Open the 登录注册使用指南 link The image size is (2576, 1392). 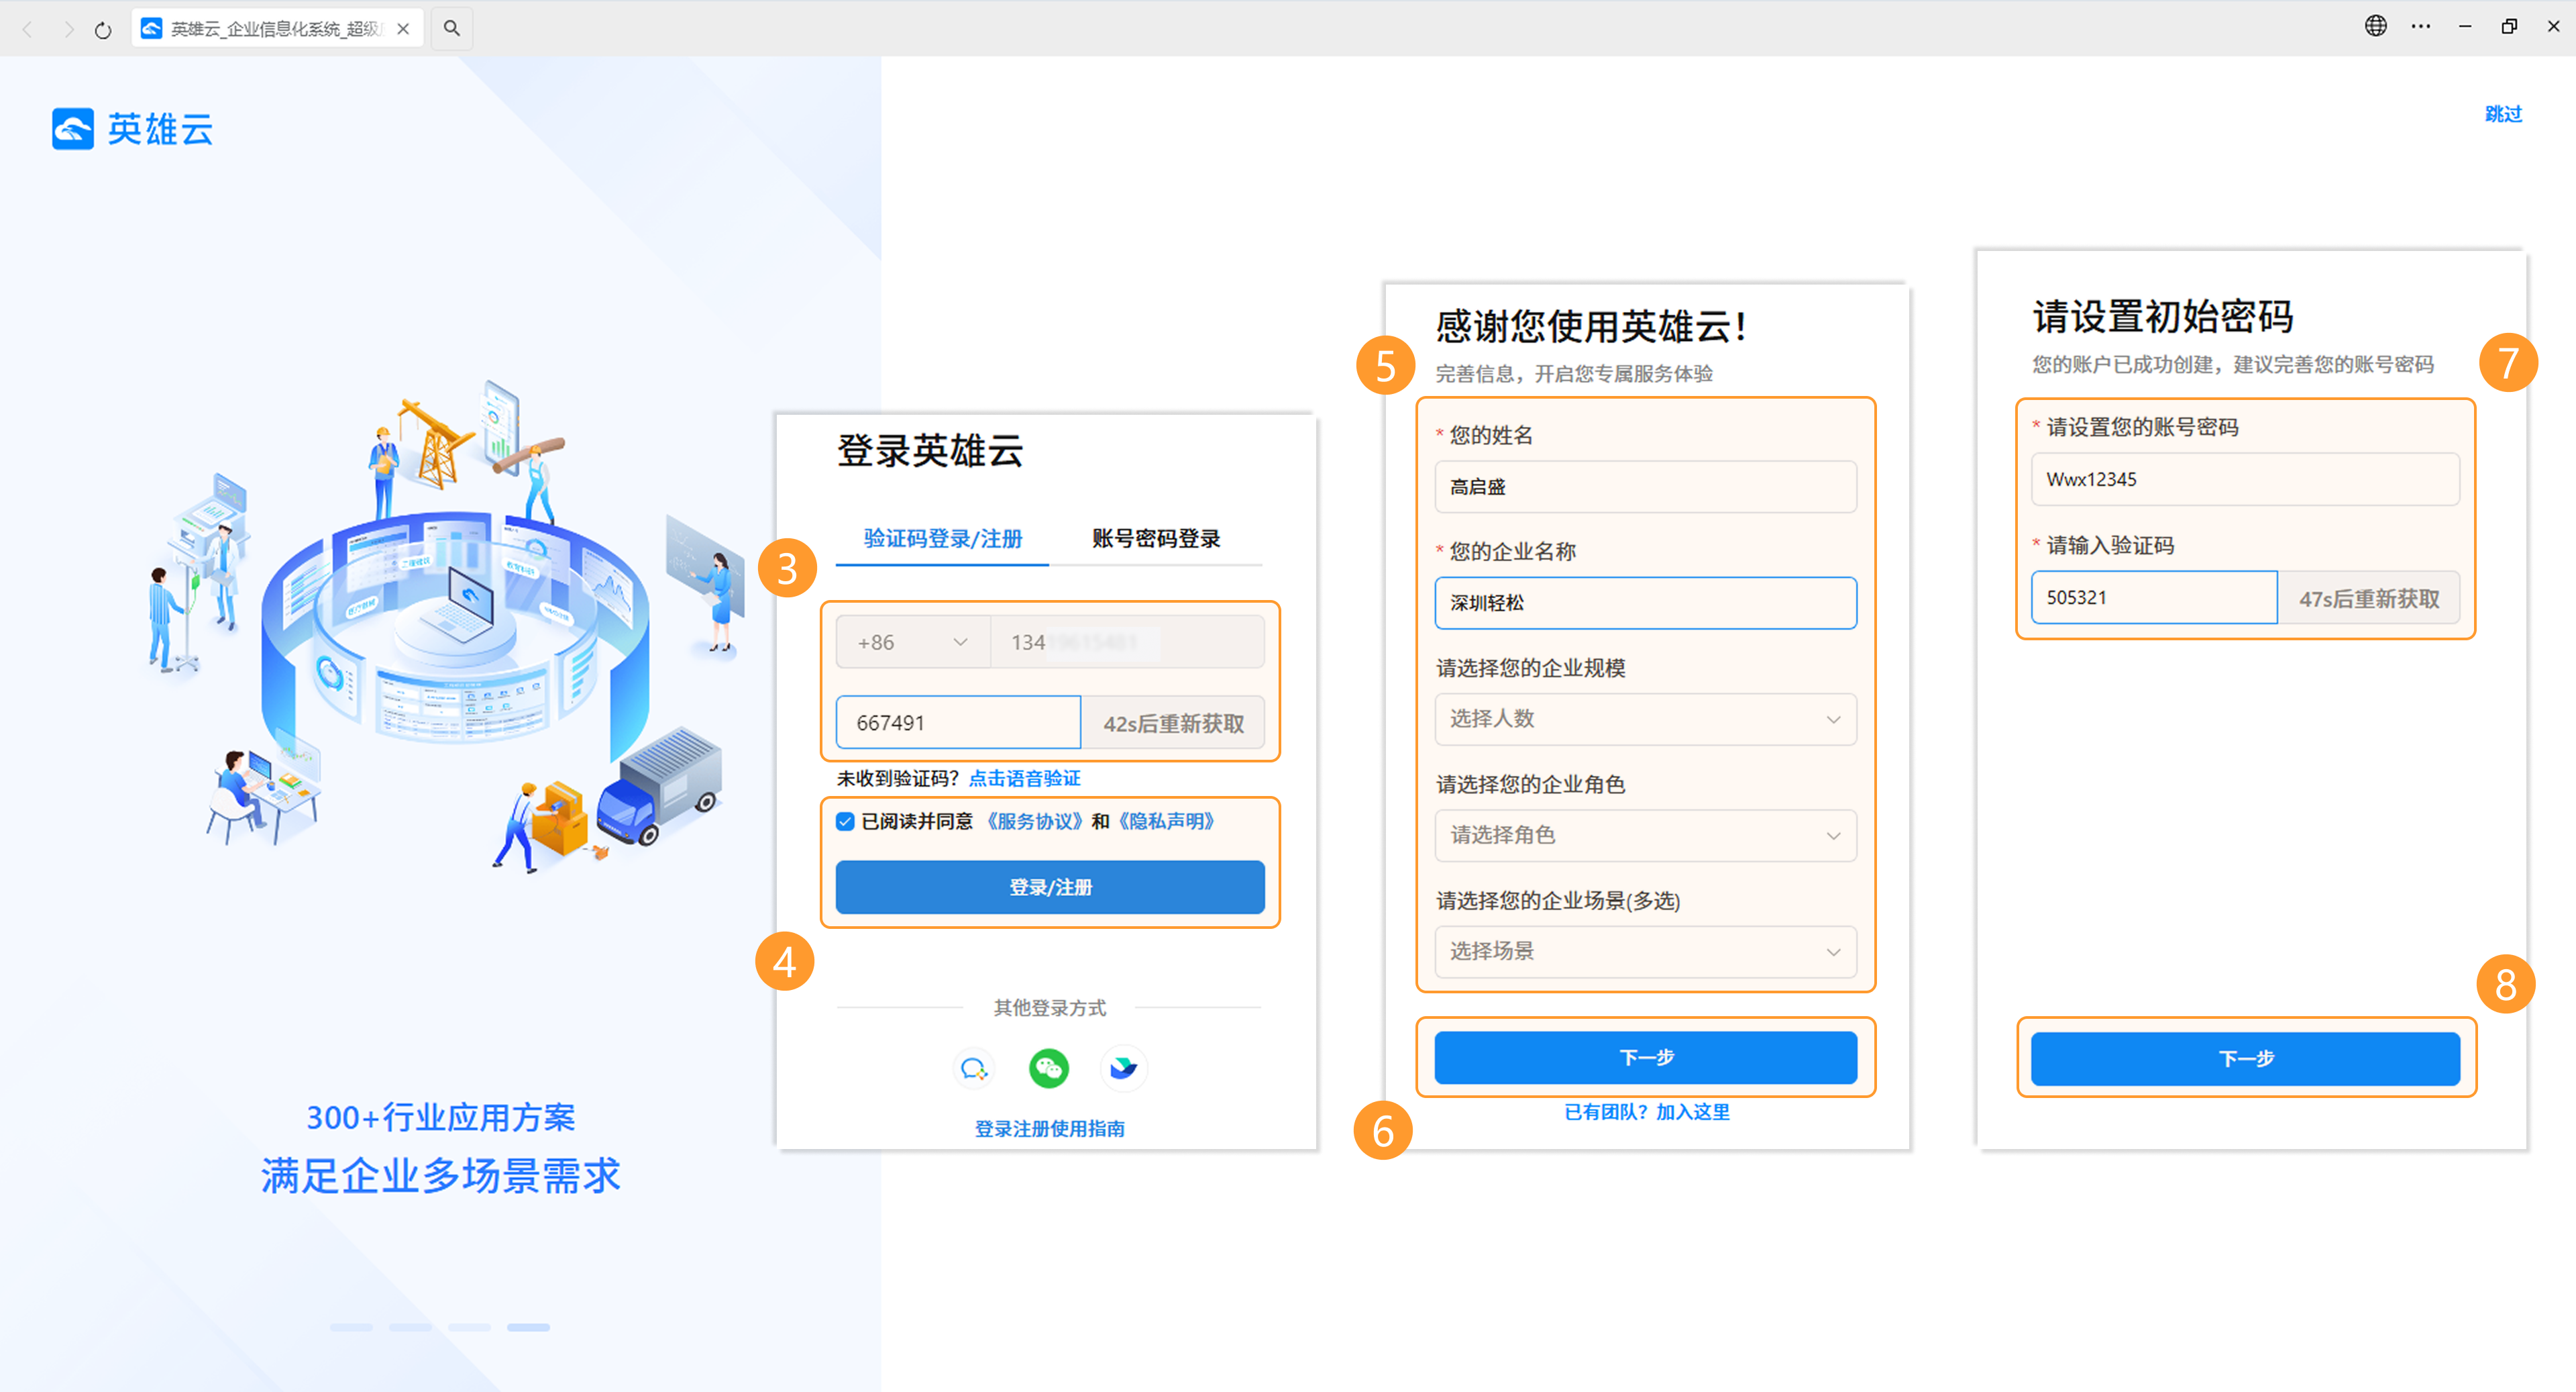tap(1050, 1128)
